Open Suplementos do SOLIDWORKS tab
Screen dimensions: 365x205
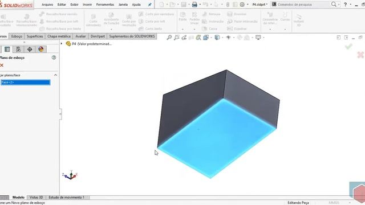pos(132,36)
